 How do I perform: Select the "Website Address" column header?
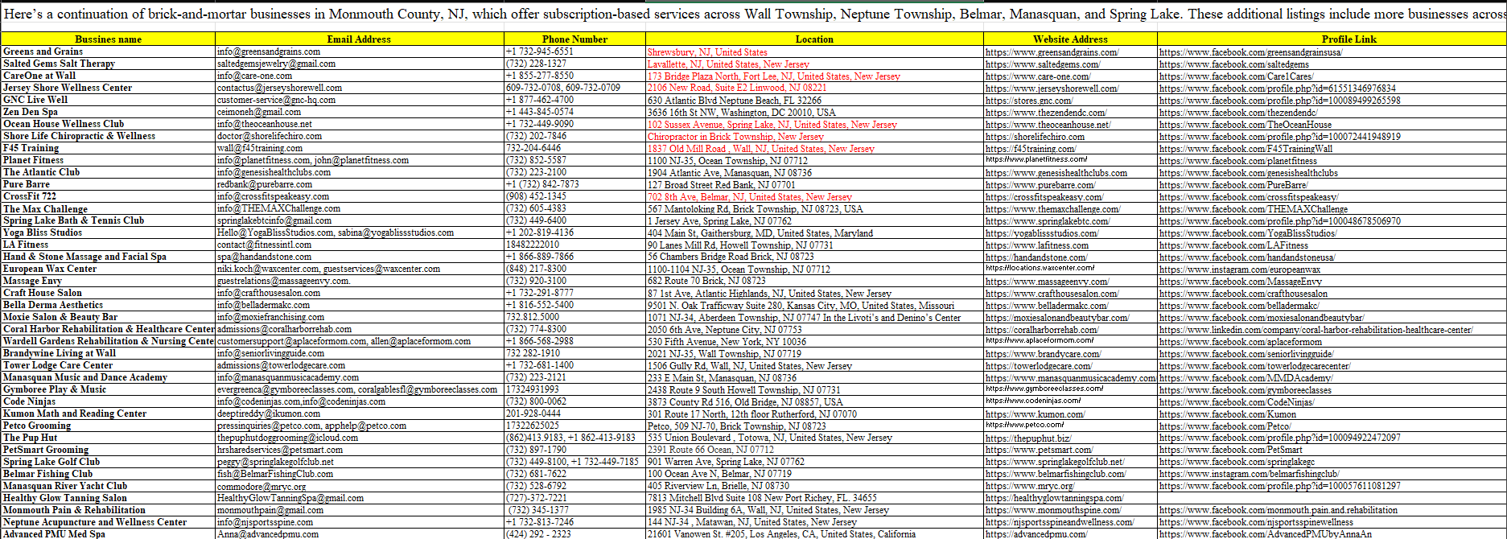click(x=1070, y=39)
